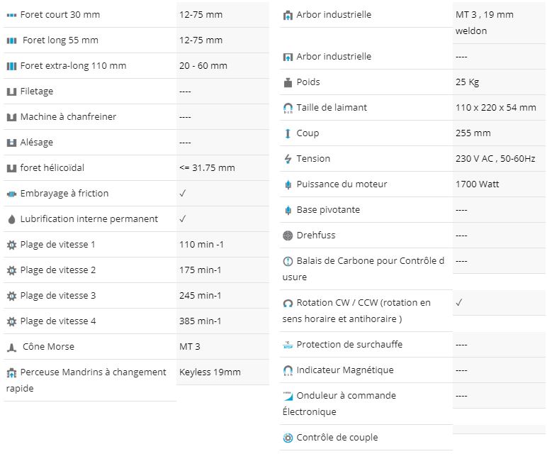Click the Embrayage à friction checkmark
The width and height of the screenshot is (547, 454).
pyautogui.click(x=183, y=193)
